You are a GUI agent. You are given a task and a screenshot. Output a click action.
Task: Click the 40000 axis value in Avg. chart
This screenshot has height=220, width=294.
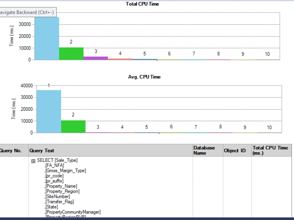(x=27, y=86)
